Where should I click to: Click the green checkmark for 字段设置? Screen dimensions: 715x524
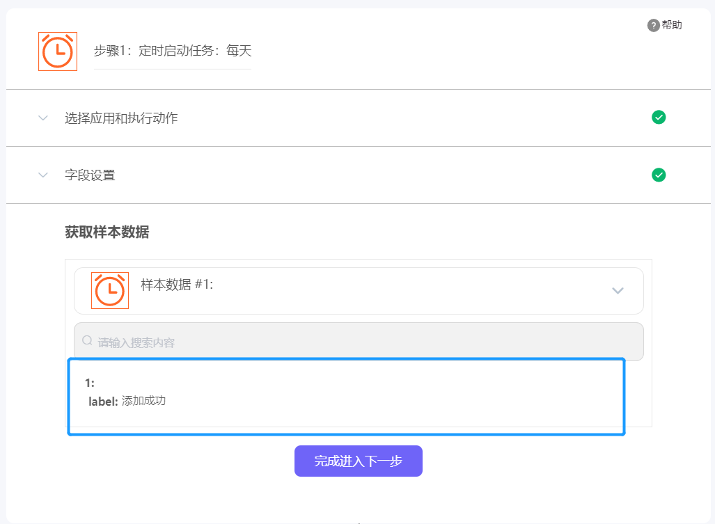[x=659, y=175]
